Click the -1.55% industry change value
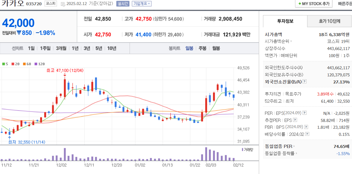Image resolution: width=352 pixels, height=174 pixels. pos(343,153)
